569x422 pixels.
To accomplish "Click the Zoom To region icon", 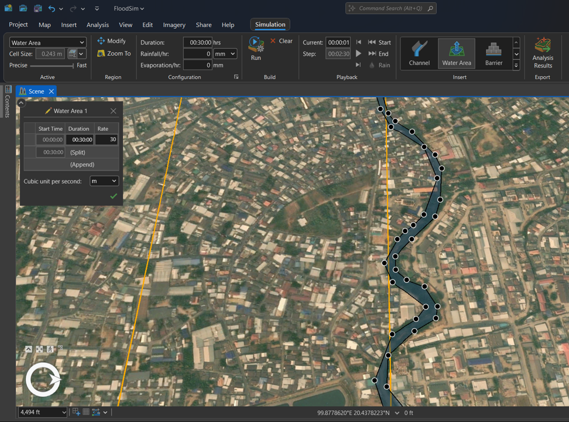I will pos(101,53).
